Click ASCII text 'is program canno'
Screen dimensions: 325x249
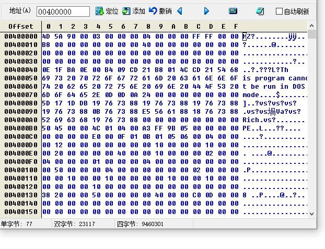point(275,78)
